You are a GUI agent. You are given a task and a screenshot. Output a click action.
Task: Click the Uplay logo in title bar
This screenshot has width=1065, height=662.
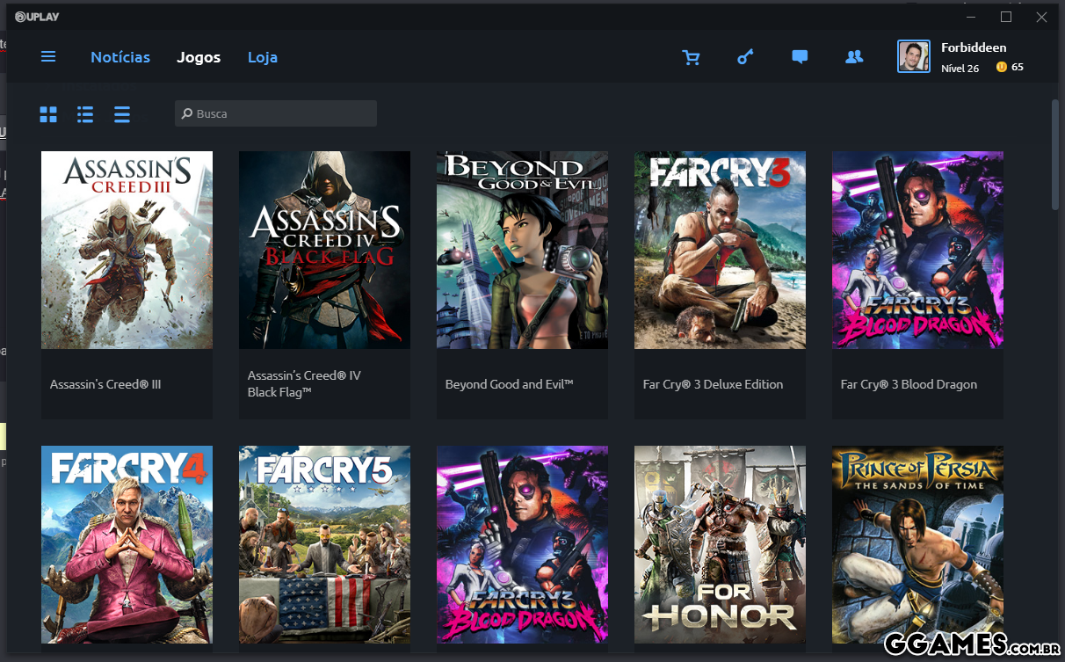[x=37, y=17]
